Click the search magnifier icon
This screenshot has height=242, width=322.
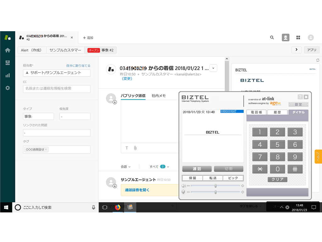coord(272,37)
